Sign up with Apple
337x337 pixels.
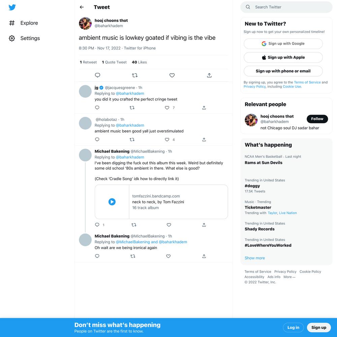(283, 57)
